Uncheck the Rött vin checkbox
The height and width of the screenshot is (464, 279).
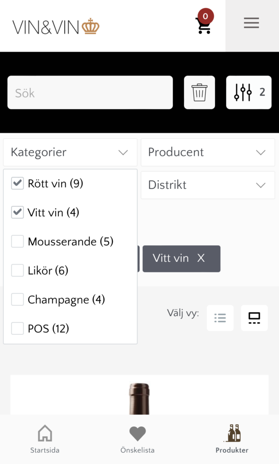pos(18,184)
